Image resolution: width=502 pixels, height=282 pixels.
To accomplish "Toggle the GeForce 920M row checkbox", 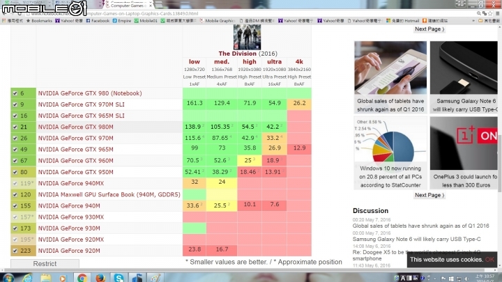I will coord(15,251).
